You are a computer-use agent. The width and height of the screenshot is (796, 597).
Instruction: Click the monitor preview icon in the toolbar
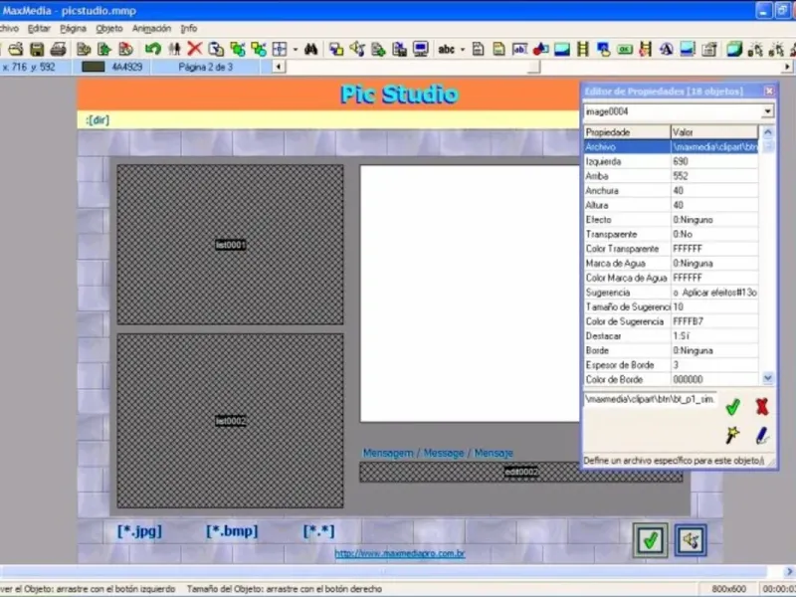420,49
